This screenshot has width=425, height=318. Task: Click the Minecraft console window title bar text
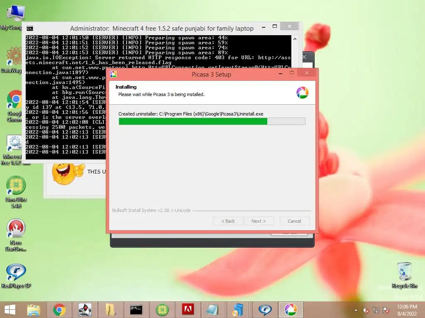pos(162,29)
